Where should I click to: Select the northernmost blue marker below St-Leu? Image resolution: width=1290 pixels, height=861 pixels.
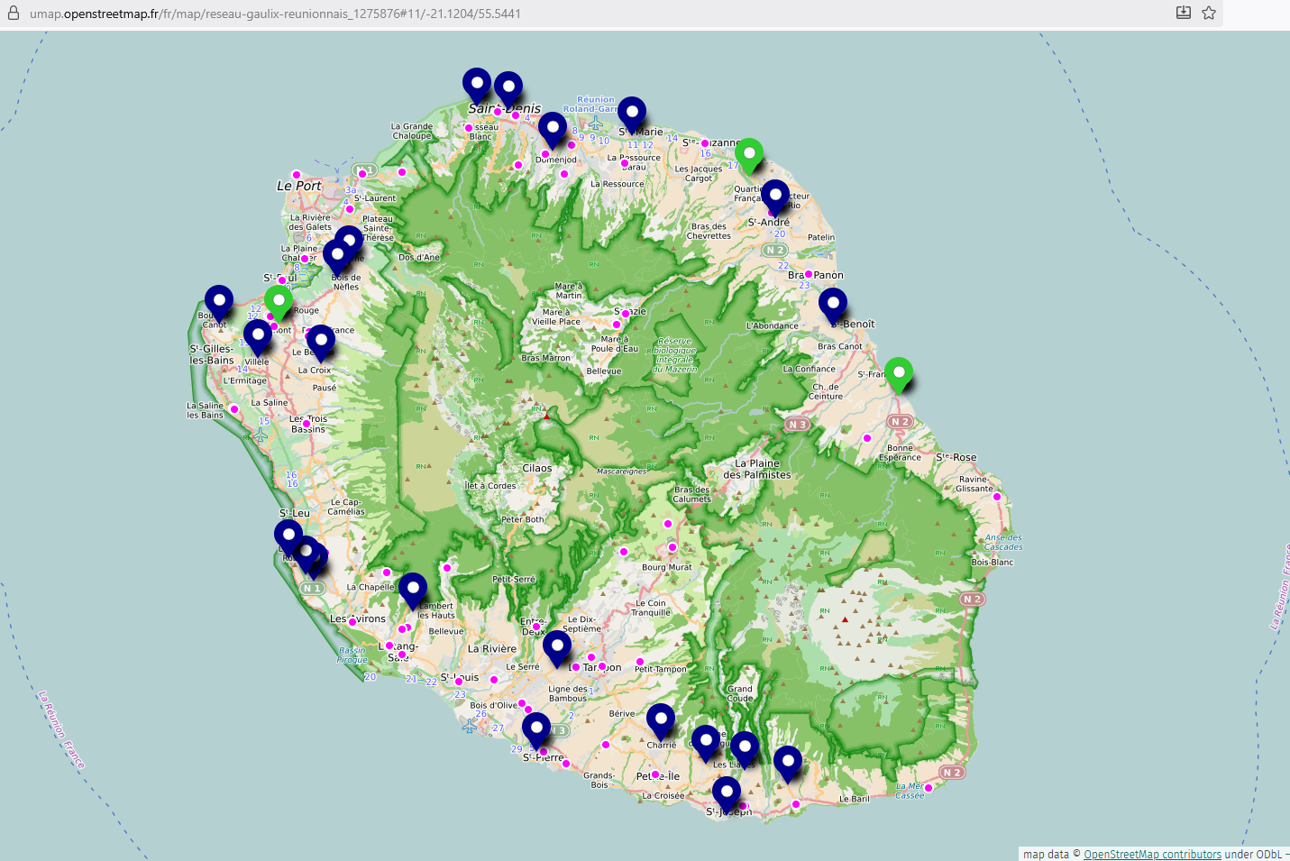pos(288,537)
